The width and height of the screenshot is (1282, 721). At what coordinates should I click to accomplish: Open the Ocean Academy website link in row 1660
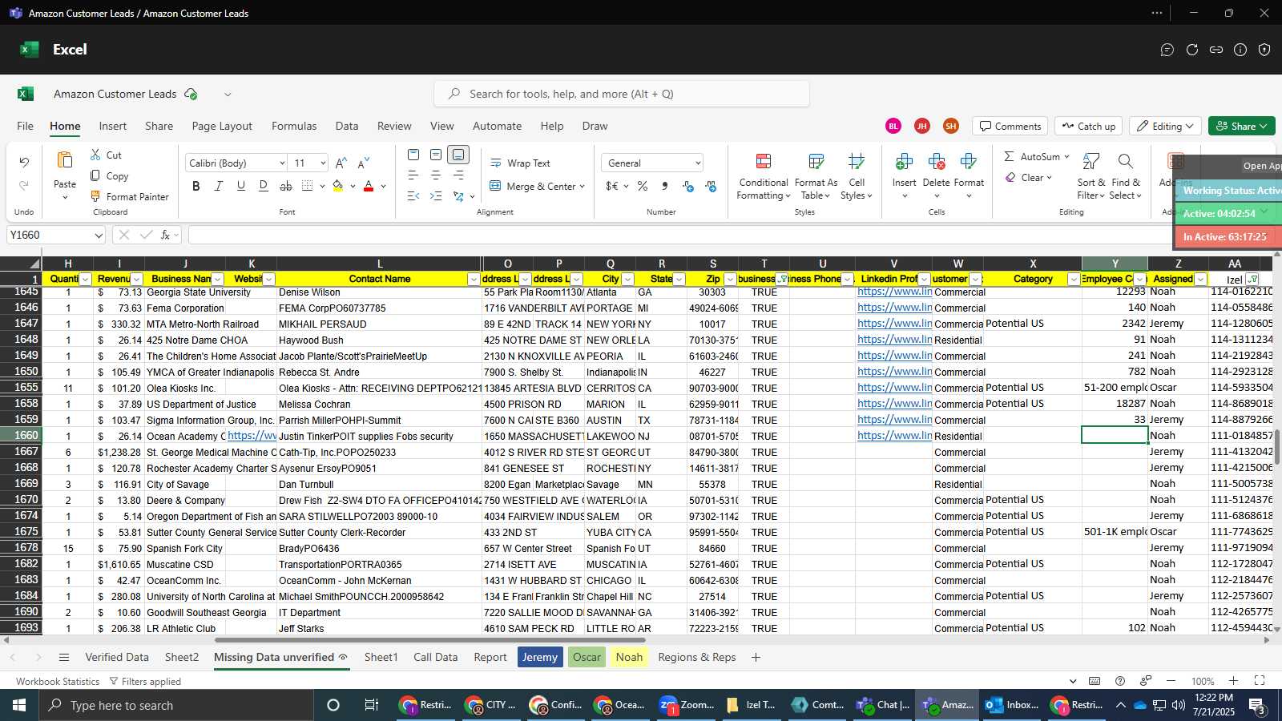coord(252,436)
